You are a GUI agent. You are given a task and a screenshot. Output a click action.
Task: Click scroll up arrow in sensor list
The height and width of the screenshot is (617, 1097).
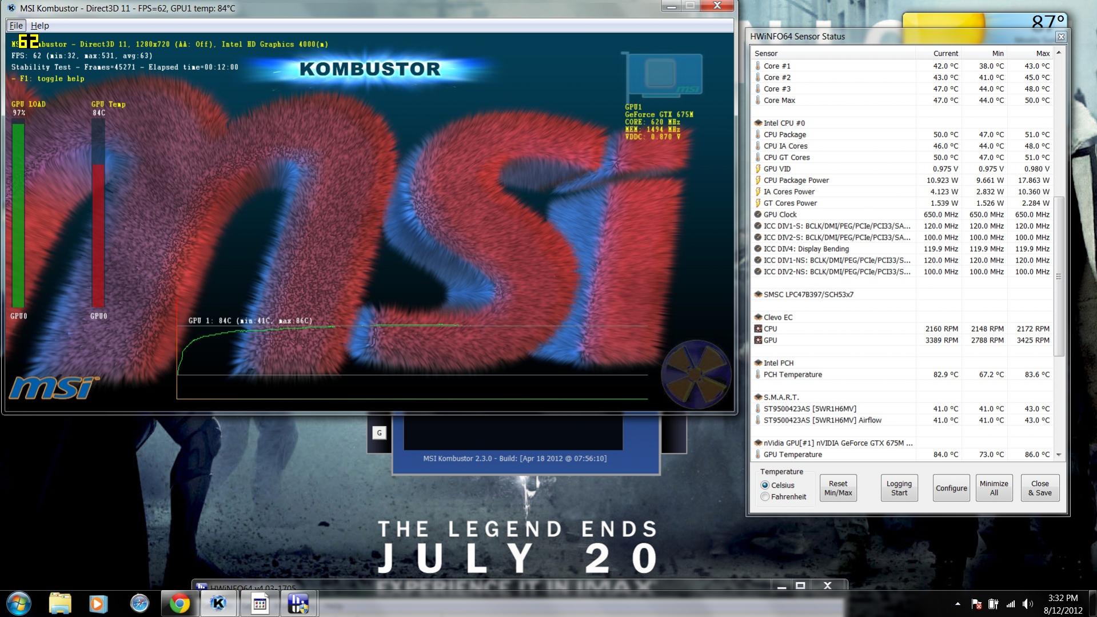pos(1059,53)
